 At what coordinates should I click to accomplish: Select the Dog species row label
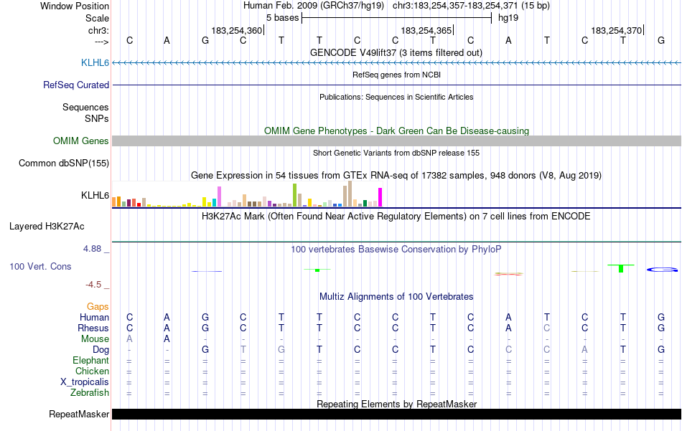tap(101, 349)
